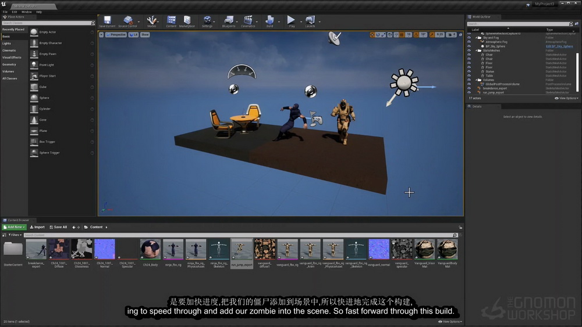
Task: Select the rotate gizmo tool in viewport
Action: tap(378, 34)
